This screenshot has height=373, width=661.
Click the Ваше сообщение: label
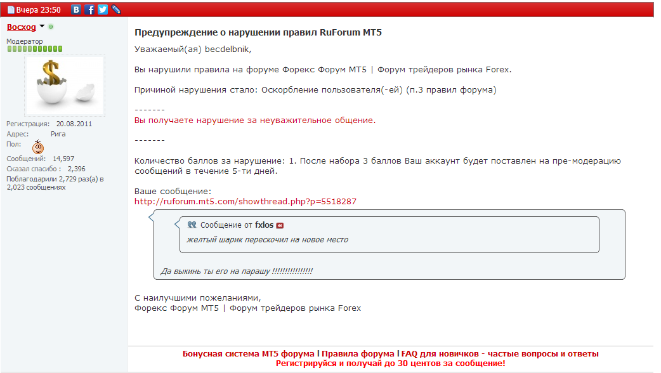point(173,192)
